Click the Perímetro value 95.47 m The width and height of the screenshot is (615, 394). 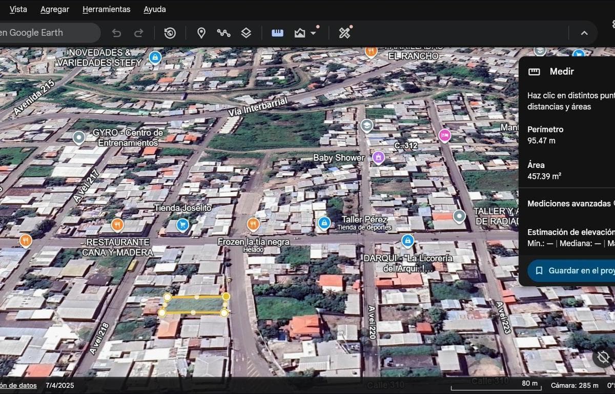click(x=541, y=140)
